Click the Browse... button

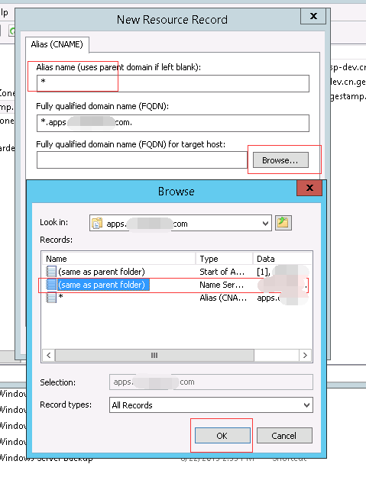pyautogui.click(x=280, y=160)
